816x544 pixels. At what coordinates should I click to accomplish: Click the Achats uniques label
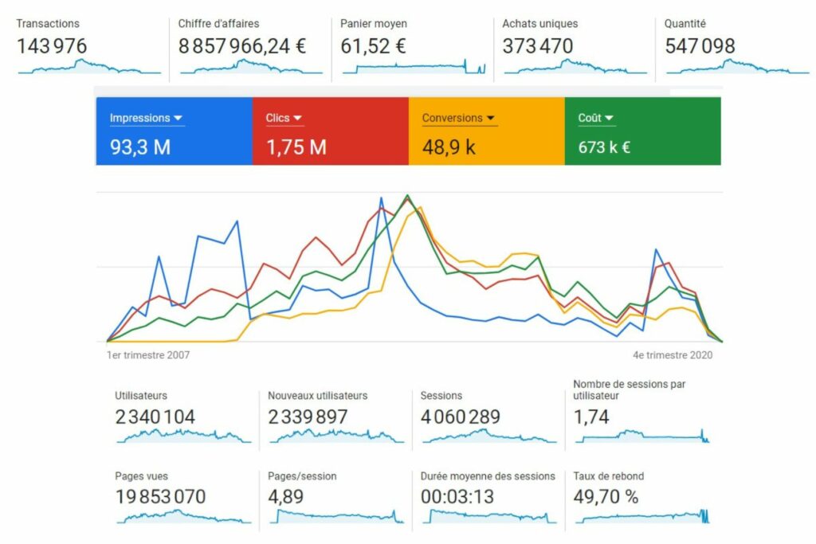click(540, 23)
